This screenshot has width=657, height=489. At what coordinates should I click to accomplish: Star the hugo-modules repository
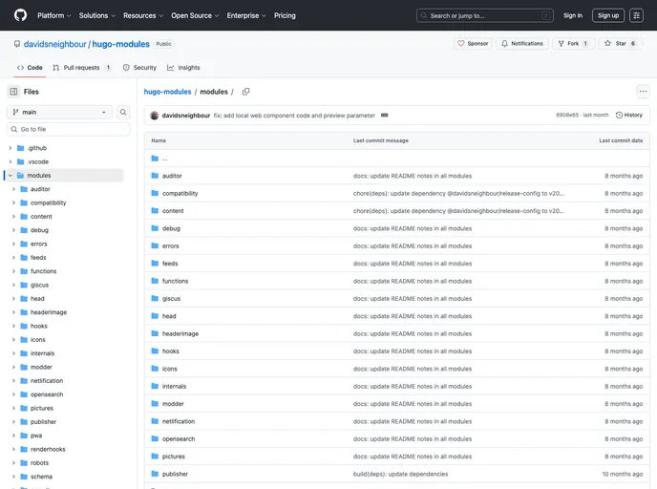coord(621,44)
